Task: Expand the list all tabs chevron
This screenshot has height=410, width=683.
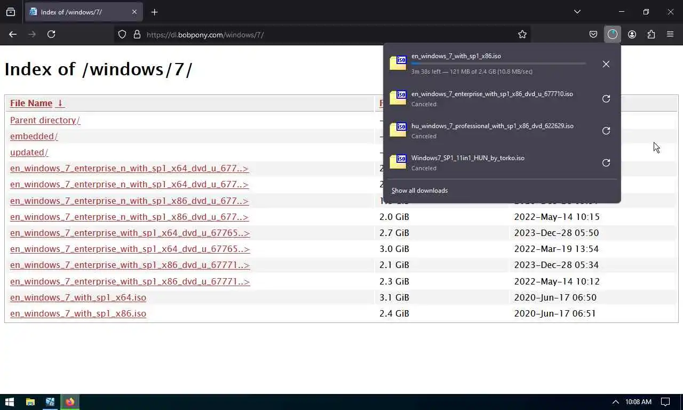Action: 577,12
